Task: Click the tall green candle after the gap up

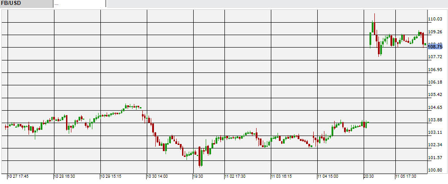Action: 373,28
